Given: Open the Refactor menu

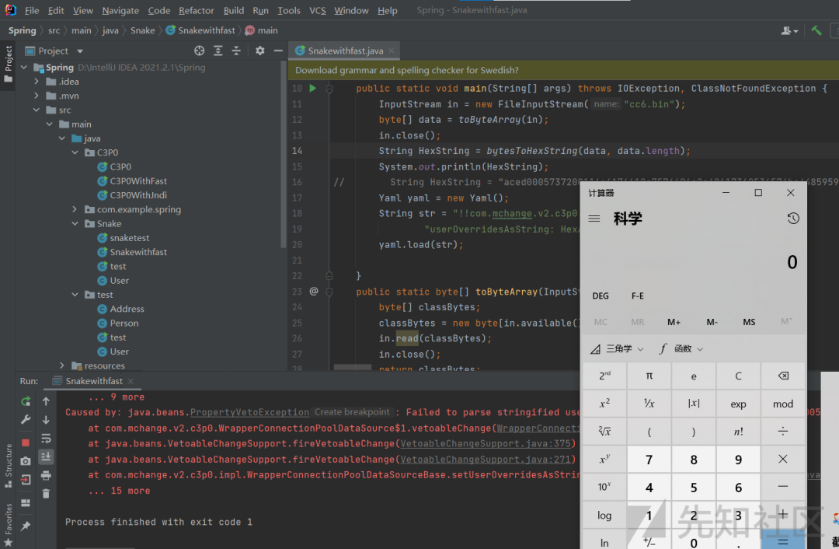Looking at the screenshot, I should pyautogui.click(x=196, y=10).
